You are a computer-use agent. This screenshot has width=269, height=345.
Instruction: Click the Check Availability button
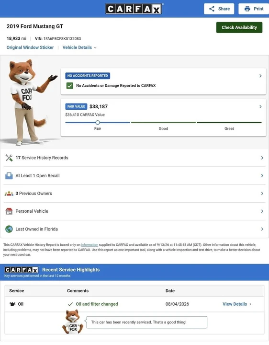coord(239,27)
